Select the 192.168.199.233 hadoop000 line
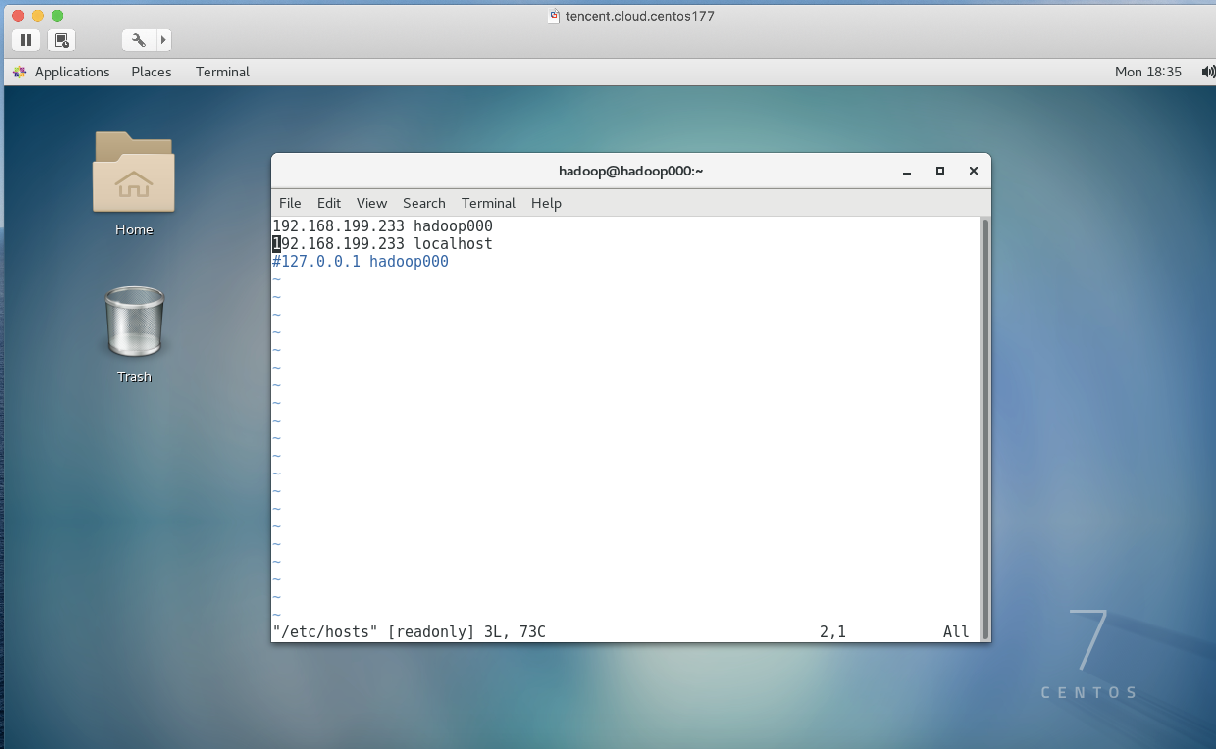Viewport: 1216px width, 749px height. 383,225
